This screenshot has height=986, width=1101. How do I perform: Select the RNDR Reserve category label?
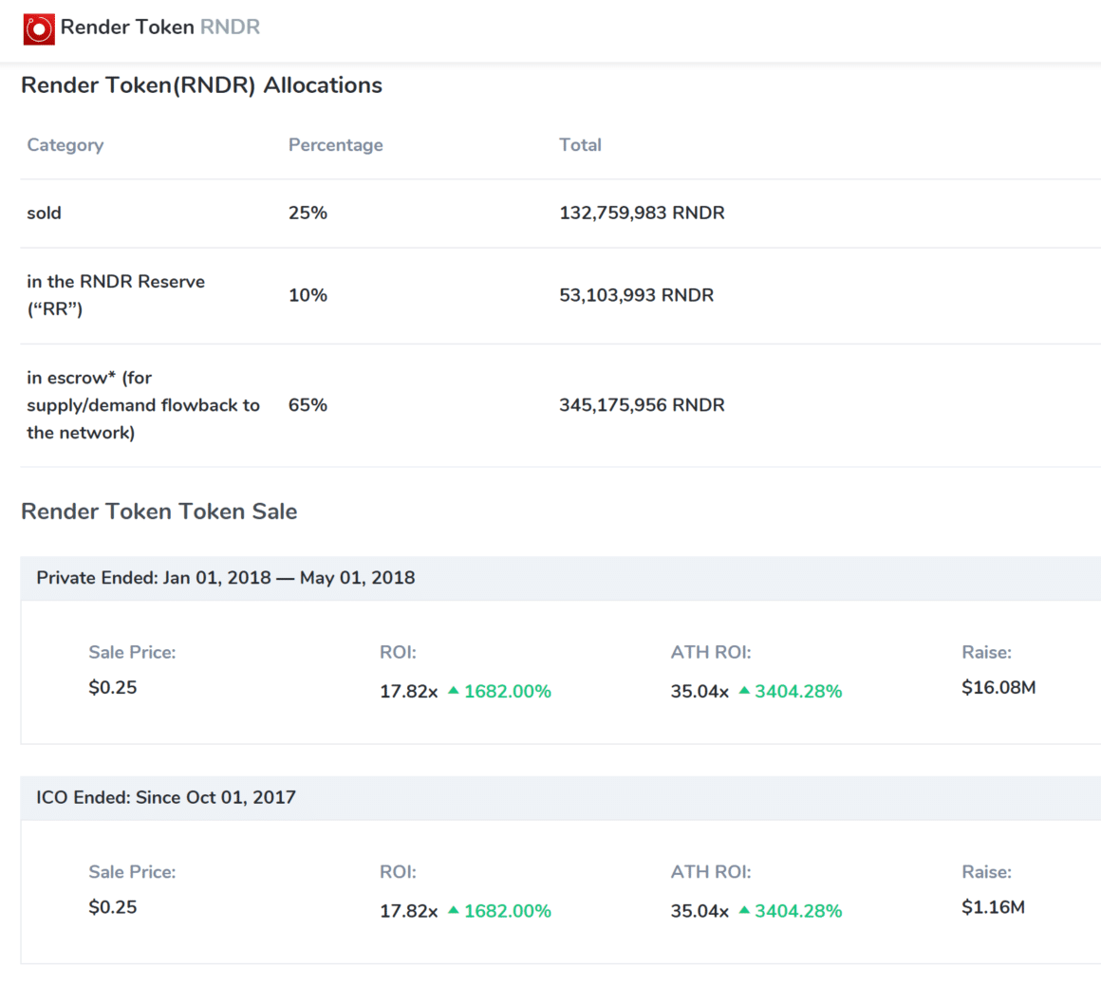pos(115,295)
